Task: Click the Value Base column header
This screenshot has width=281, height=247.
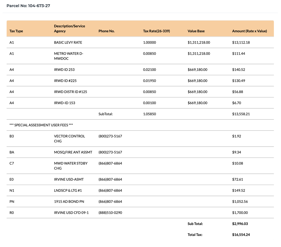Action: click(x=196, y=31)
